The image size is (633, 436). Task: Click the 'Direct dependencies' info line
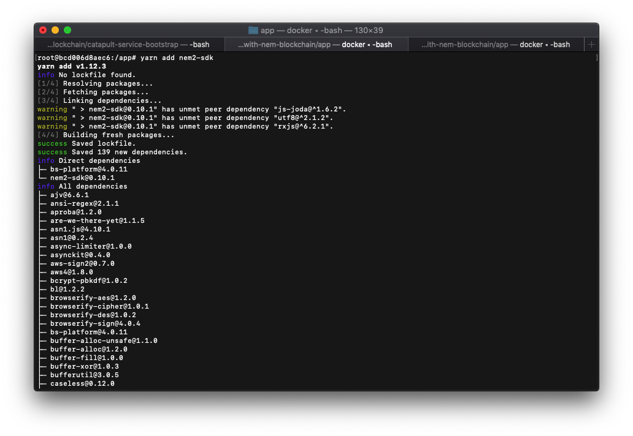point(89,160)
